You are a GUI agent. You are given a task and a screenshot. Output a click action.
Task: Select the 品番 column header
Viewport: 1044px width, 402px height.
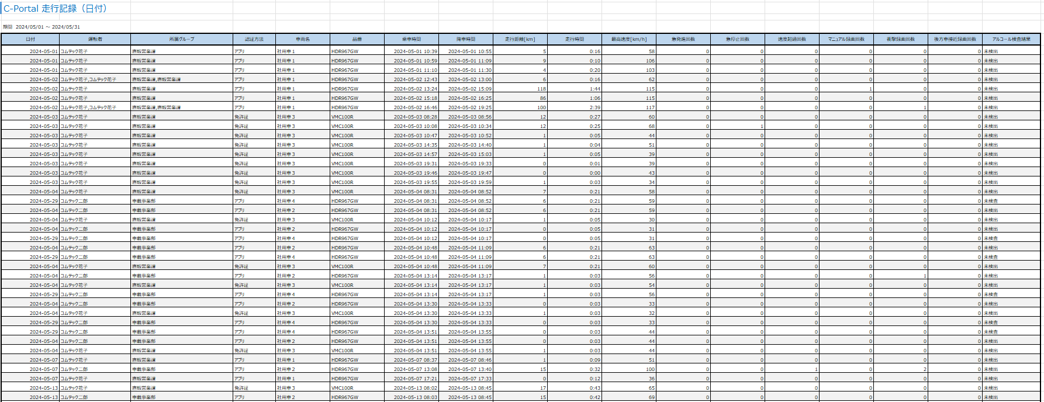click(x=357, y=39)
